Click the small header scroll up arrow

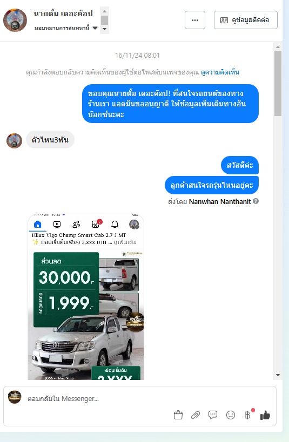click(x=104, y=11)
